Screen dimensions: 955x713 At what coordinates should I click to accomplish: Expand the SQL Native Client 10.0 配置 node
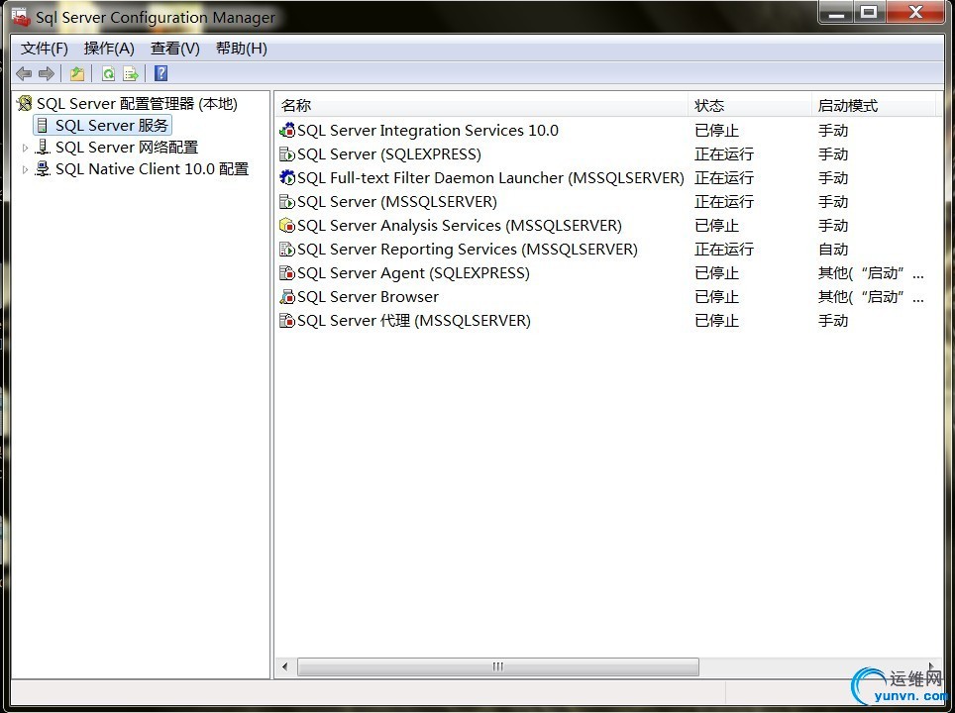coord(24,168)
